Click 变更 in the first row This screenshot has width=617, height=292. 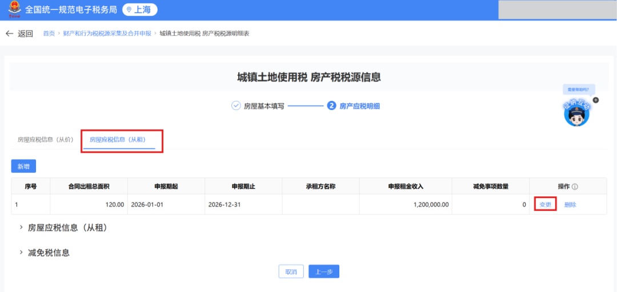(545, 205)
